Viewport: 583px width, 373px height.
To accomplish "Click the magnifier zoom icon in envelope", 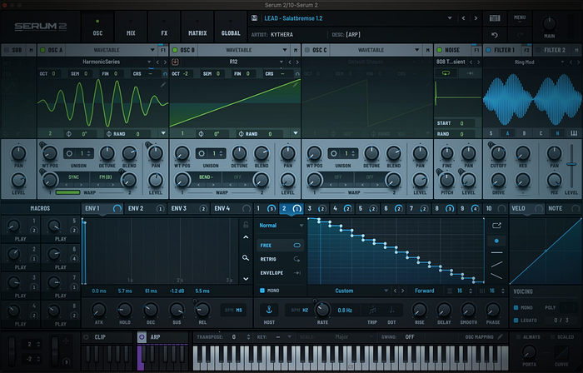I will pyautogui.click(x=245, y=257).
